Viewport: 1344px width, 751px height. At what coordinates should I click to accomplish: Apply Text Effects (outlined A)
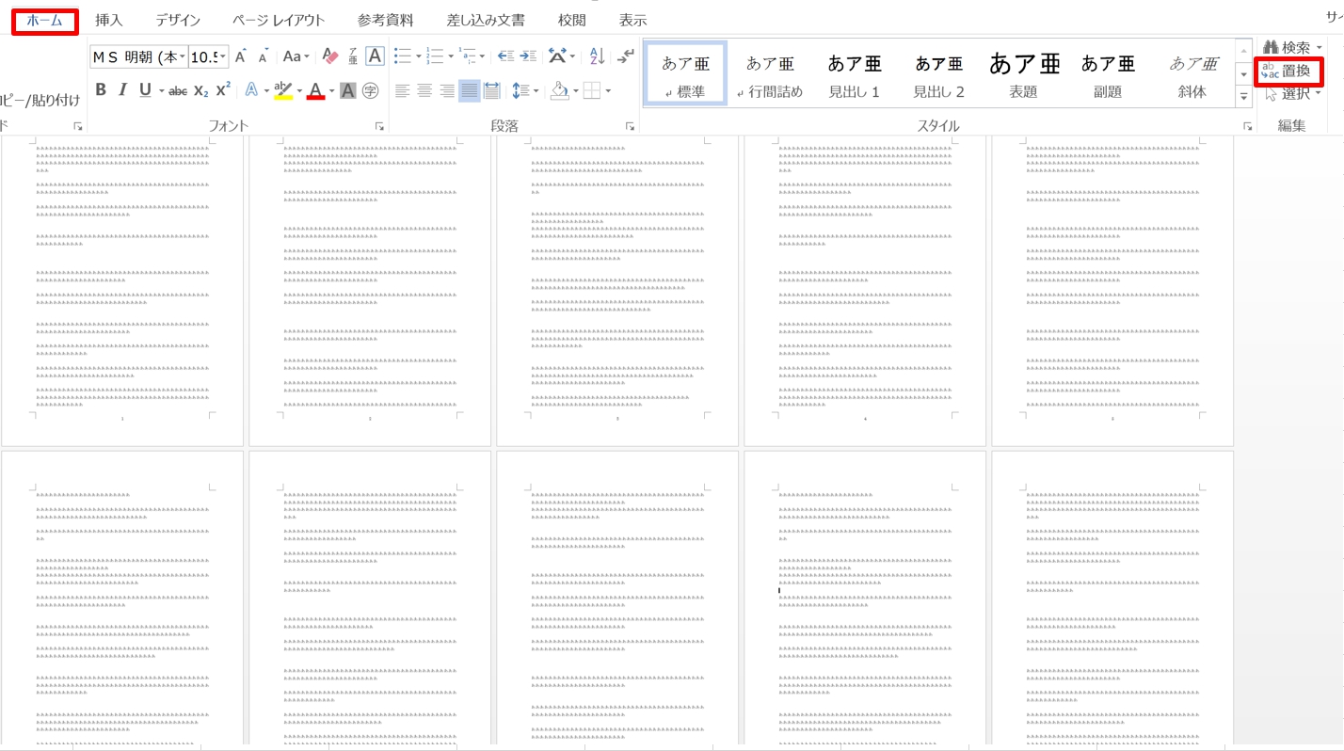(251, 90)
